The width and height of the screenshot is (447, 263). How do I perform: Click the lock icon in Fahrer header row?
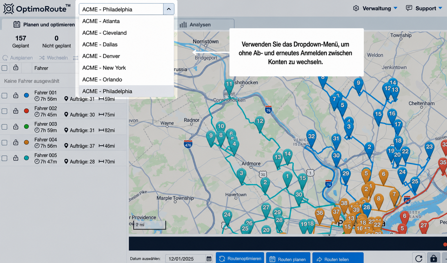16,68
